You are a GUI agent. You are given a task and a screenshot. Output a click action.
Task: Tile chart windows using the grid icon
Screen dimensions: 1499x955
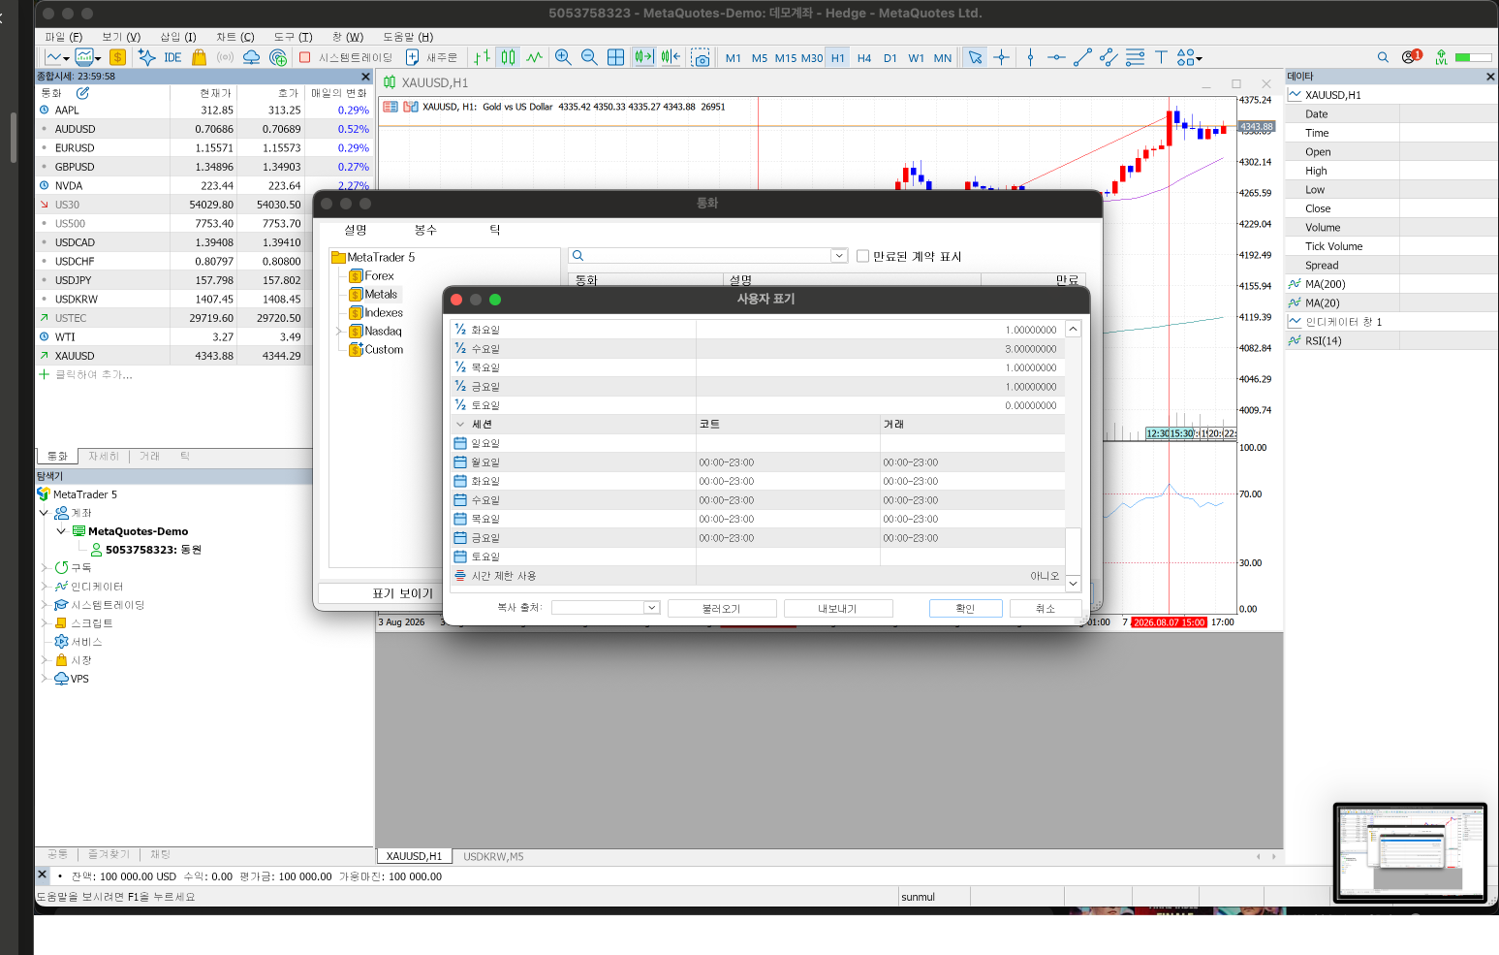[615, 57]
